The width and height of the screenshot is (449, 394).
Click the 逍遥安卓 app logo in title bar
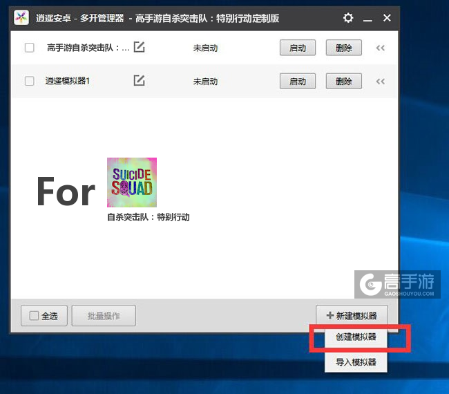[21, 18]
